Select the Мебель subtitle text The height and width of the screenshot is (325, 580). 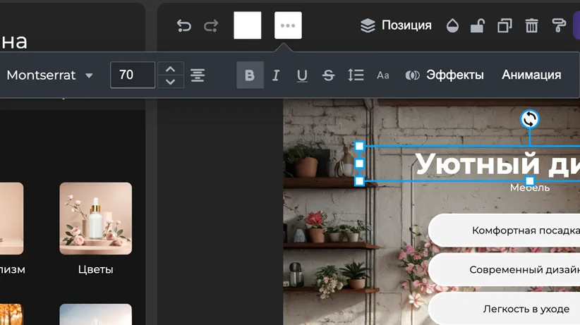(530, 188)
